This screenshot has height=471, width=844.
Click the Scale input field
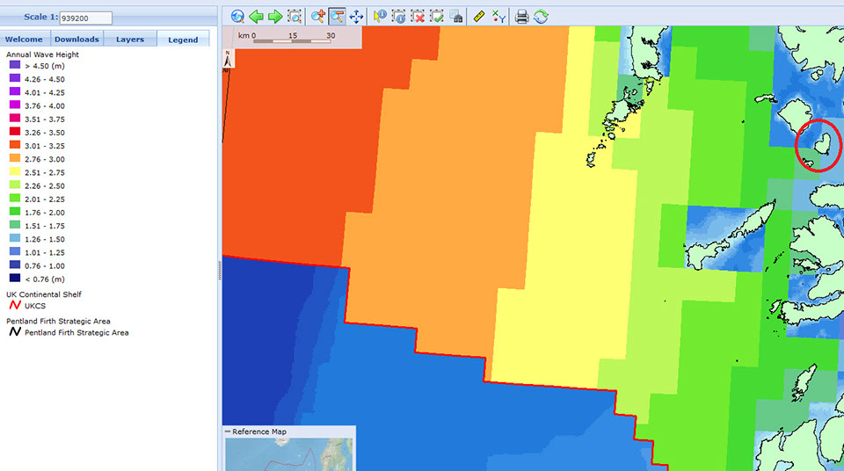85,18
